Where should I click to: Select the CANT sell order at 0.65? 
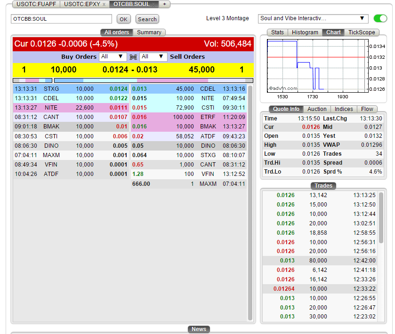(189, 165)
